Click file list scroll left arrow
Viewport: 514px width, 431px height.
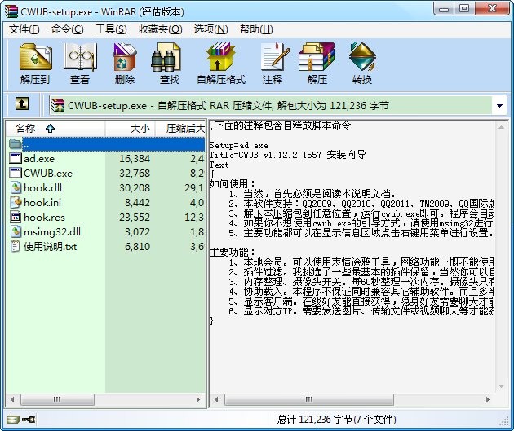tap(12, 399)
